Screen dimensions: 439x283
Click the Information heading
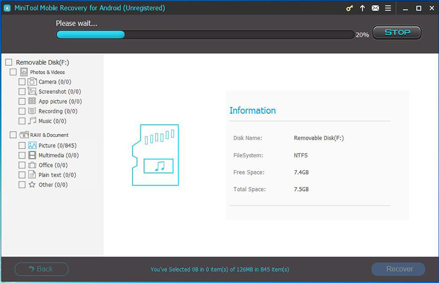[252, 111]
